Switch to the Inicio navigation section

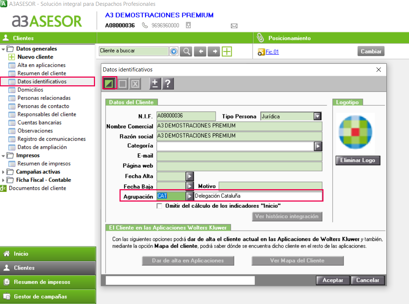48,254
